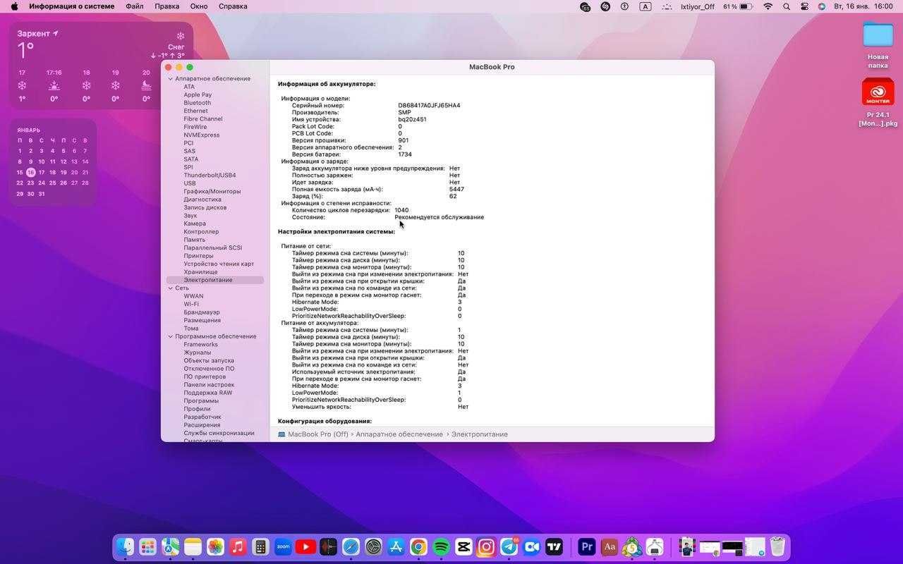
Task: Select the Pr 24.1 pkg file on desktop
Action: pos(878,103)
